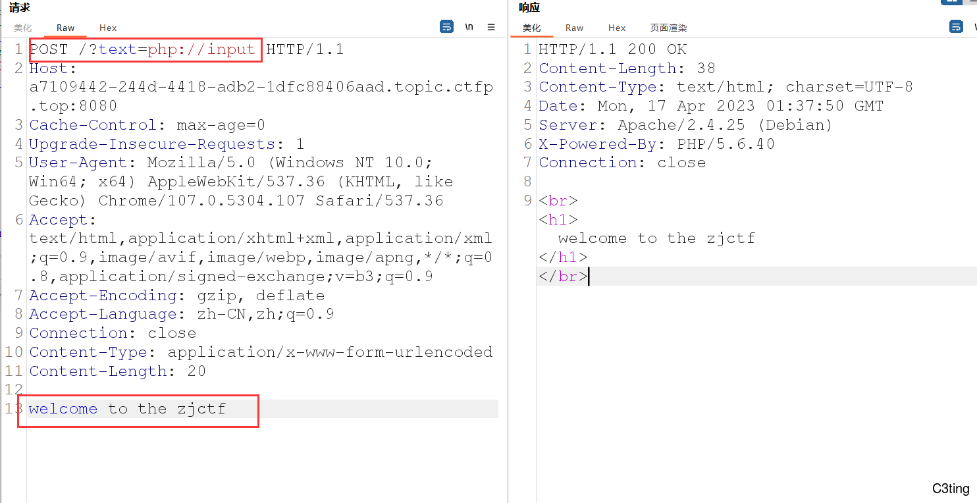Click the text/html,application/xhtml+xml accept value line
Viewport: 977px width, 503px height.
(x=261, y=238)
